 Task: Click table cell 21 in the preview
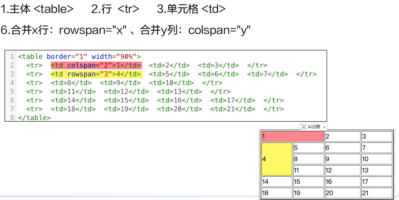[x=377, y=193]
